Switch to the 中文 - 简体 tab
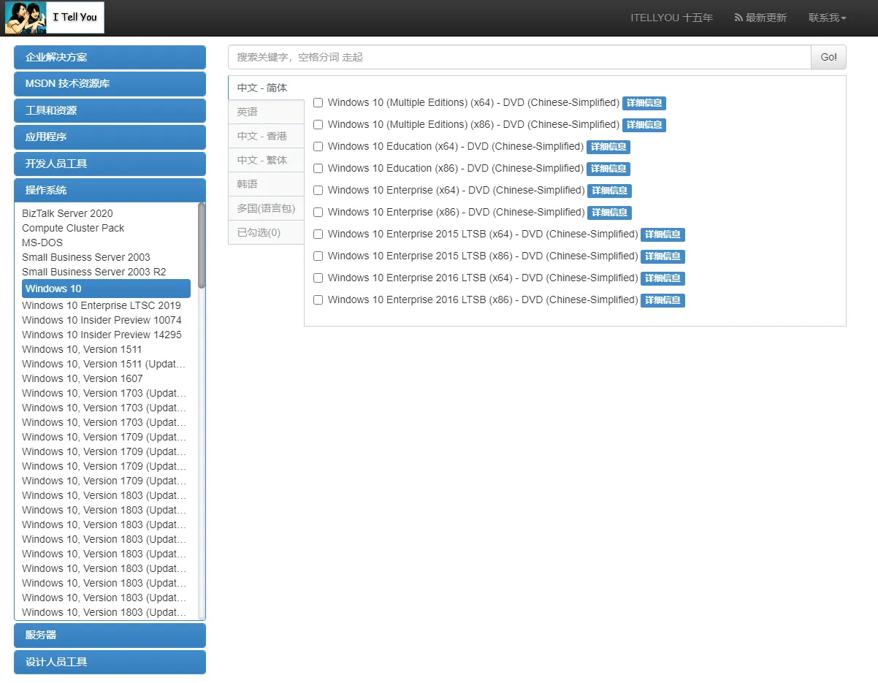The width and height of the screenshot is (878, 683). pyautogui.click(x=266, y=88)
